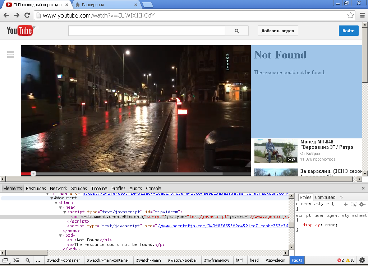The height and width of the screenshot is (266, 368).
Task: Open the Timeline panel
Action: click(x=99, y=188)
